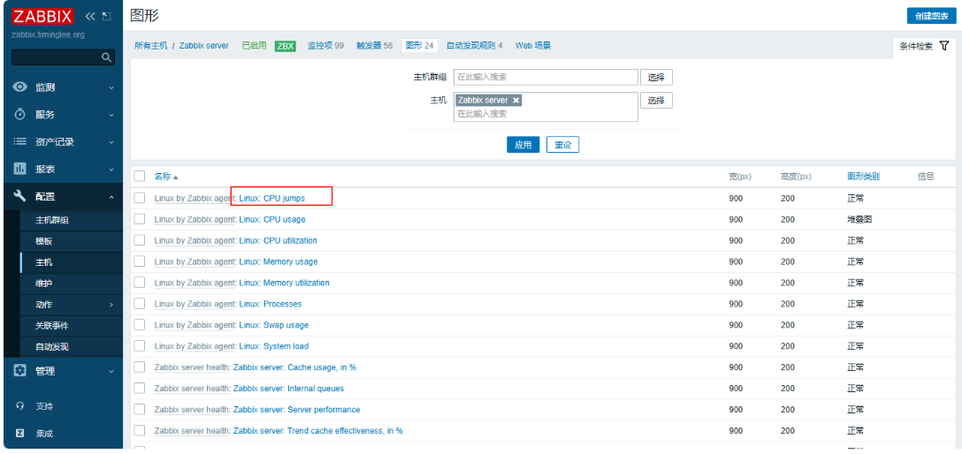Toggle the 条件检索 filter tab
Image resolution: width=962 pixels, height=454 pixels.
(924, 46)
